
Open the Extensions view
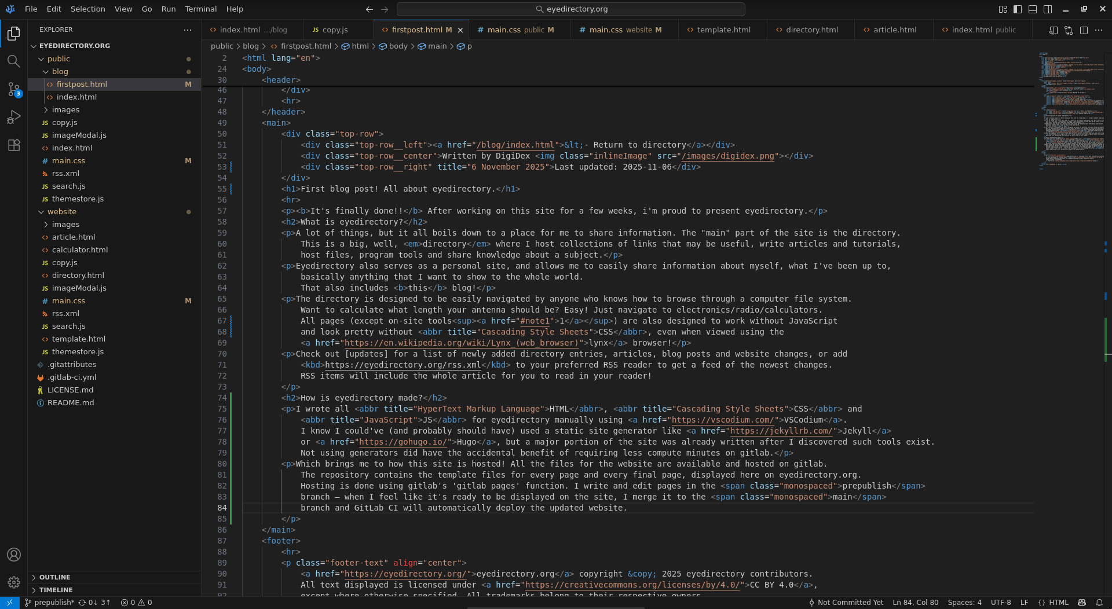[x=14, y=145]
